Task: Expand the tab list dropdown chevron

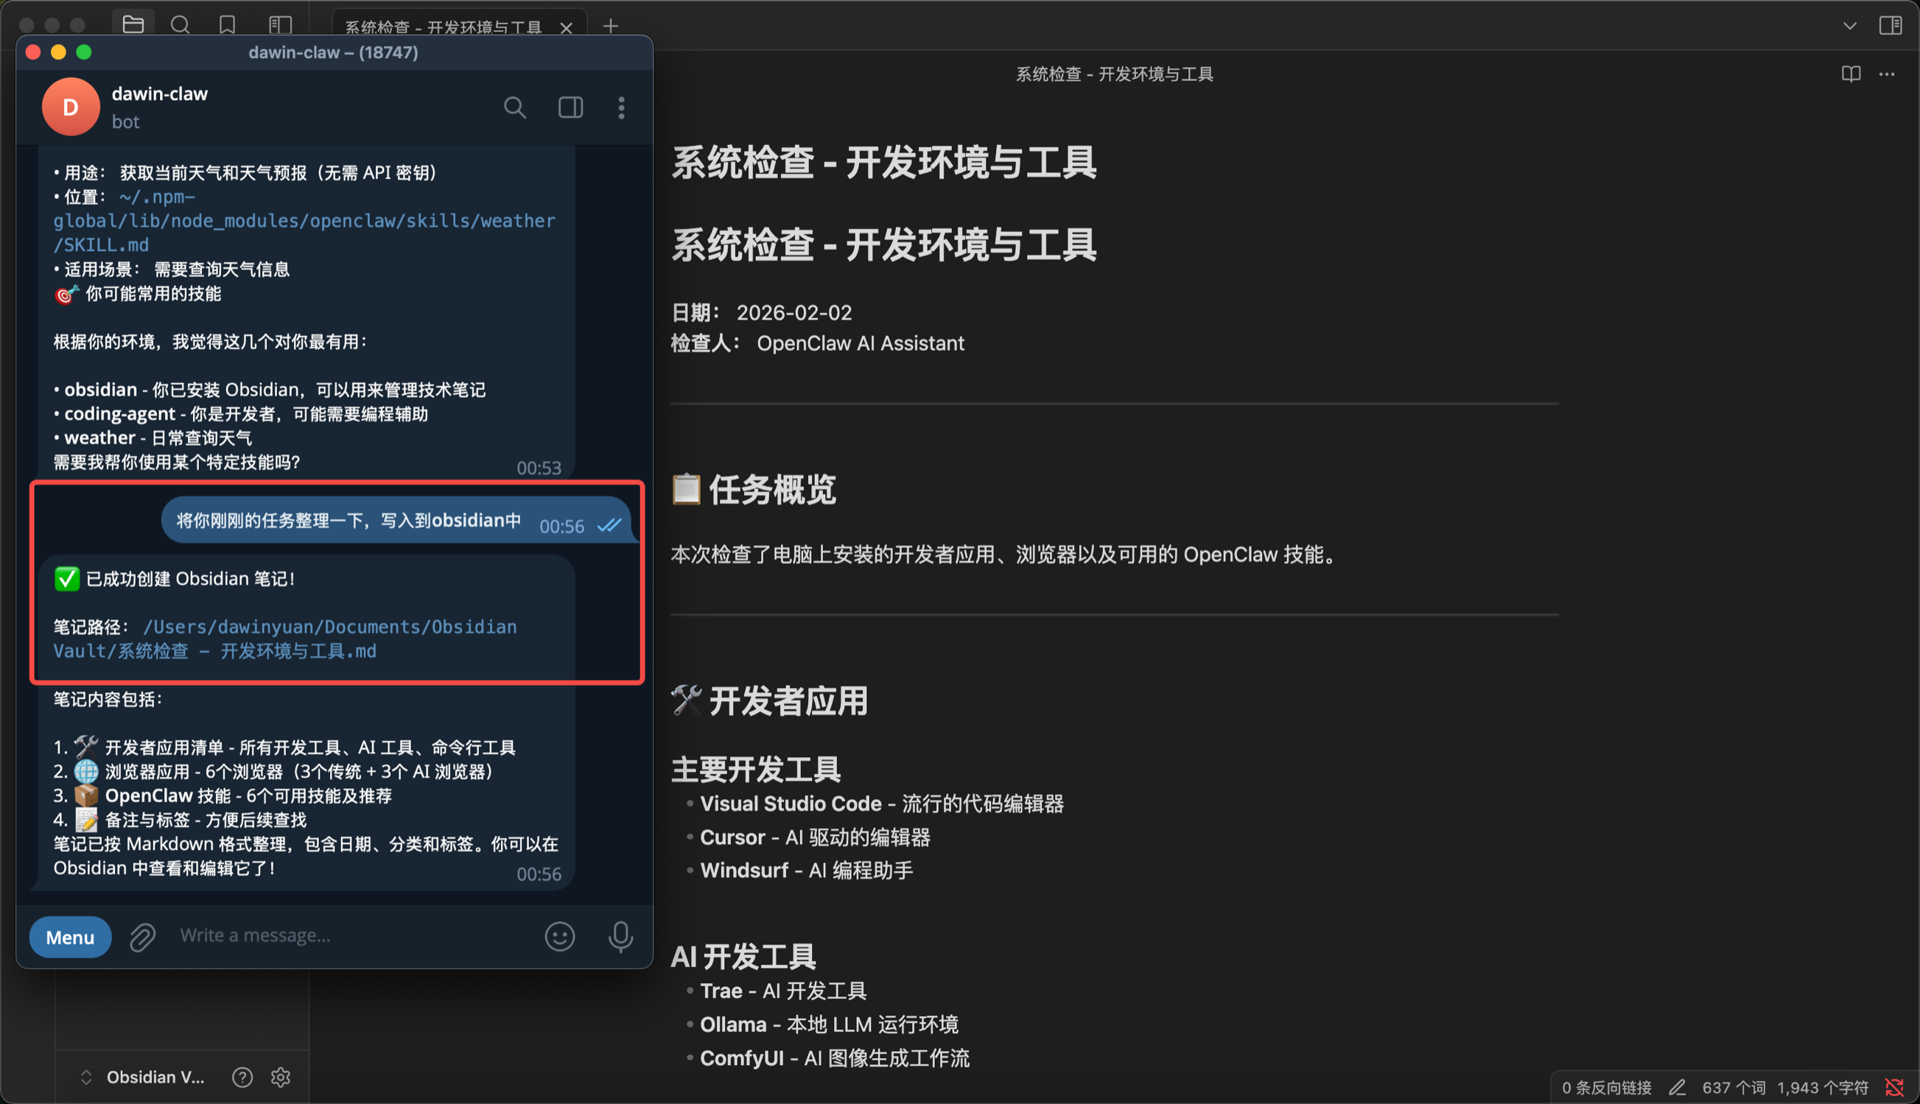Action: tap(1849, 25)
